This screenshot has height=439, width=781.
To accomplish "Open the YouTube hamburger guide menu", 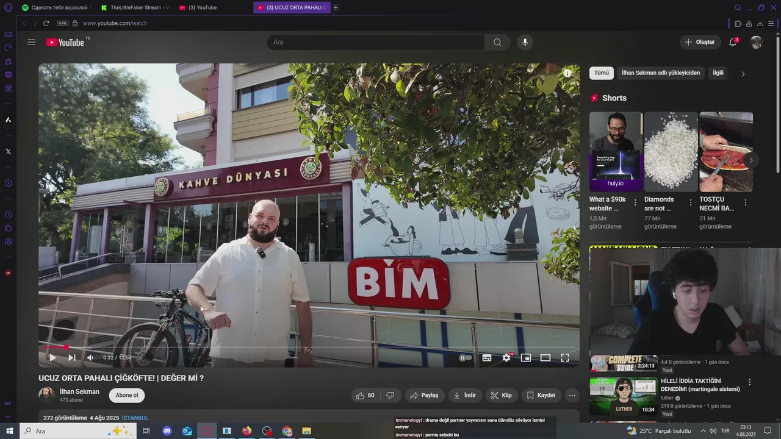I will pyautogui.click(x=31, y=42).
